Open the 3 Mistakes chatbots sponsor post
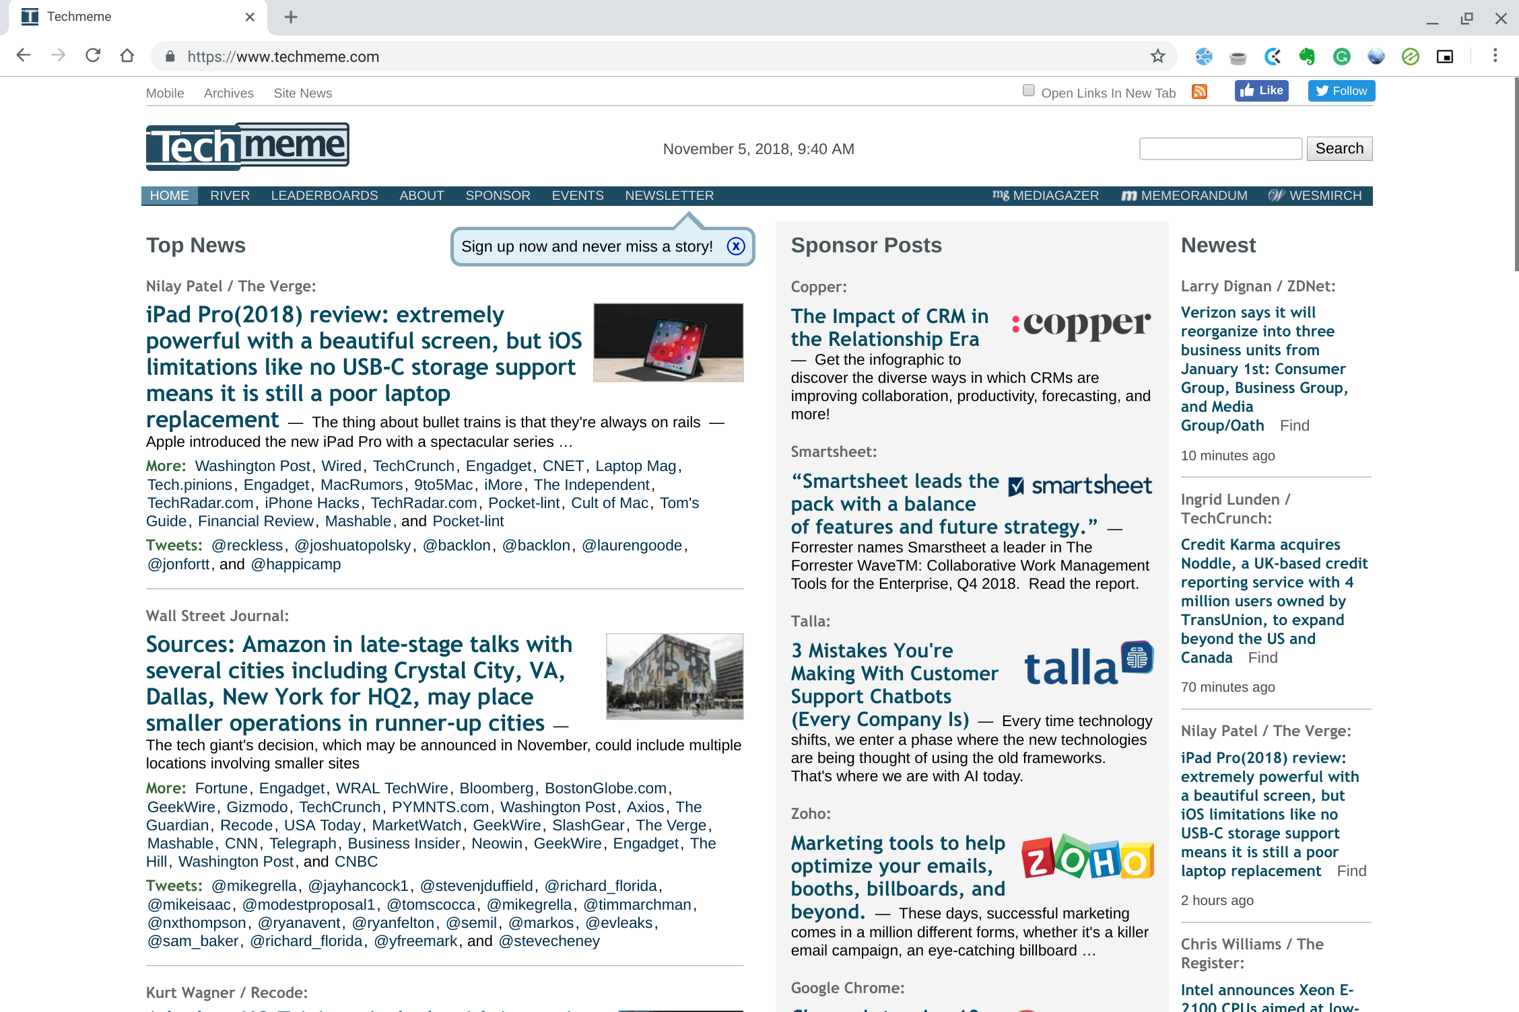The height and width of the screenshot is (1012, 1519). click(894, 685)
